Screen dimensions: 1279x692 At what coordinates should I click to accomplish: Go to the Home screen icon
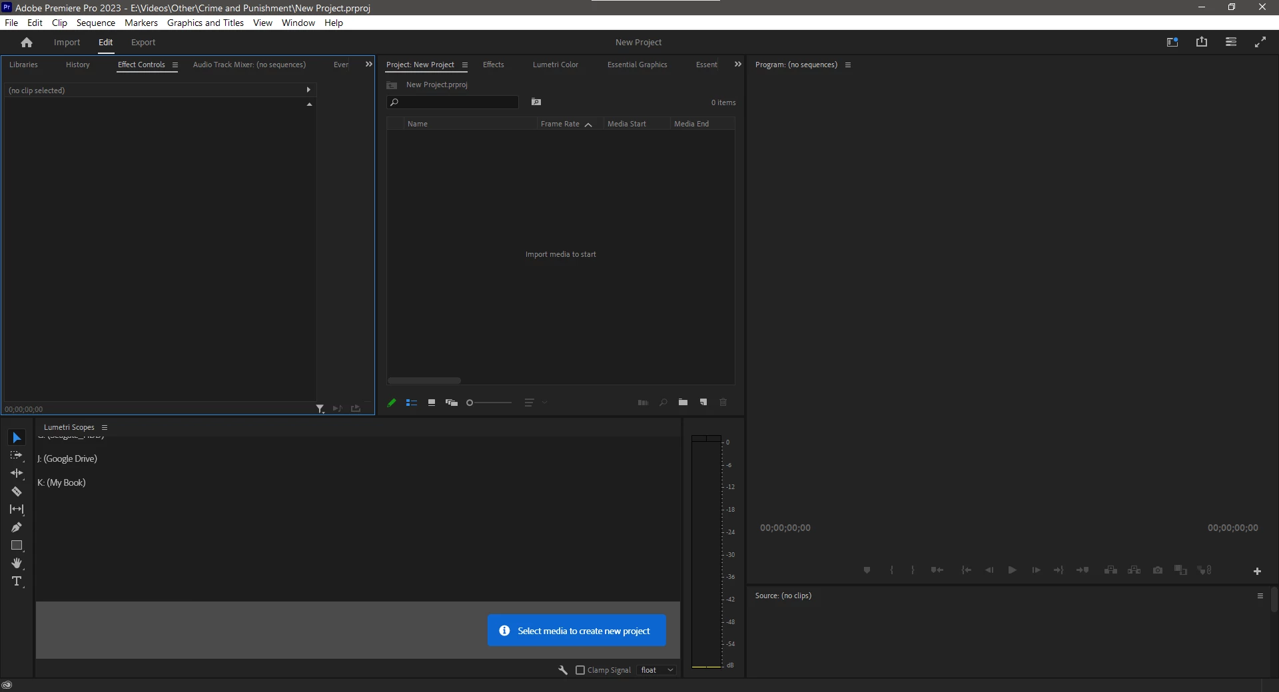27,43
